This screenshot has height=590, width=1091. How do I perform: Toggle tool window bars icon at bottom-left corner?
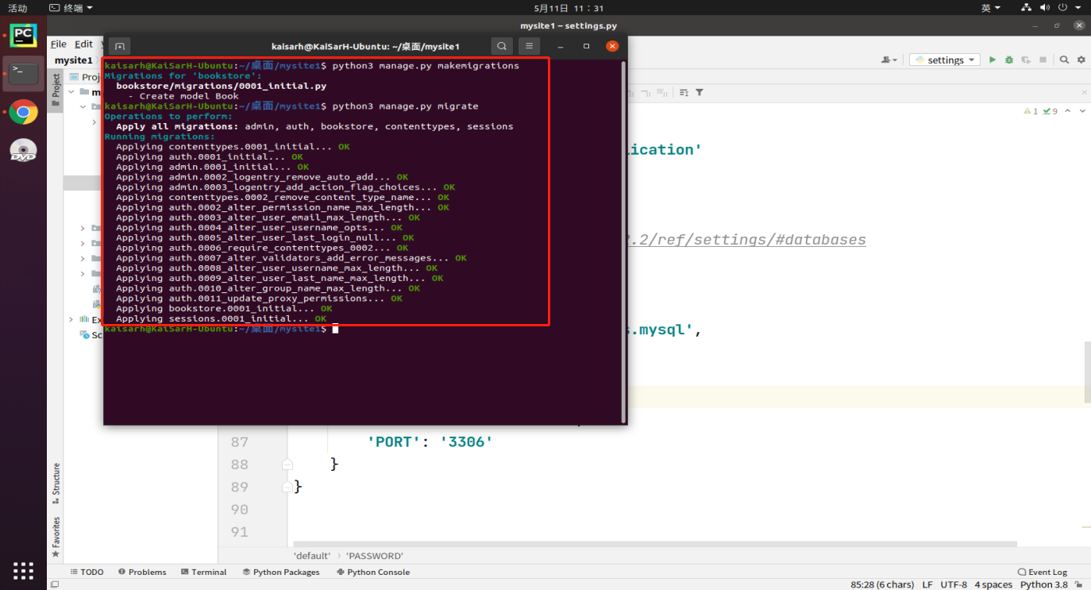pos(54,584)
